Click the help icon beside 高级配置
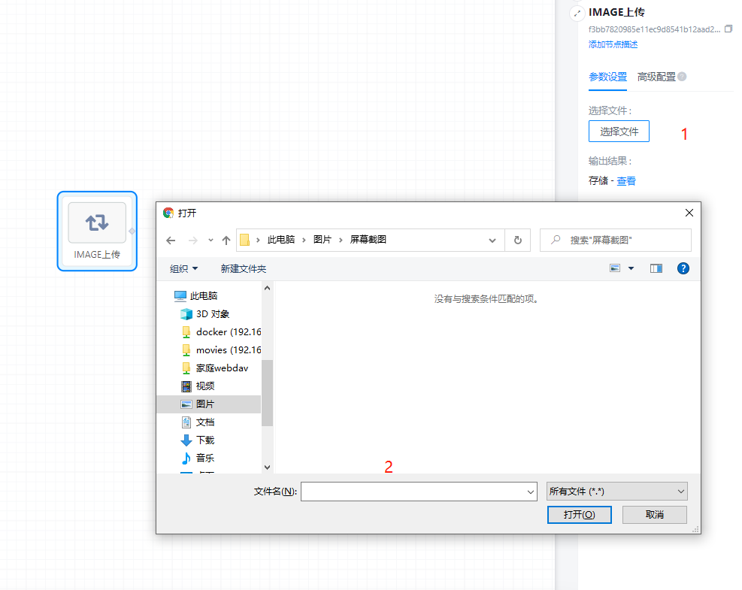The height and width of the screenshot is (590, 742). 682,77
